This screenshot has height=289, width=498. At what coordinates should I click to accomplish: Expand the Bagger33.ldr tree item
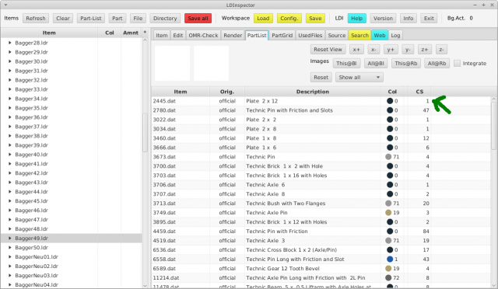tap(9, 89)
